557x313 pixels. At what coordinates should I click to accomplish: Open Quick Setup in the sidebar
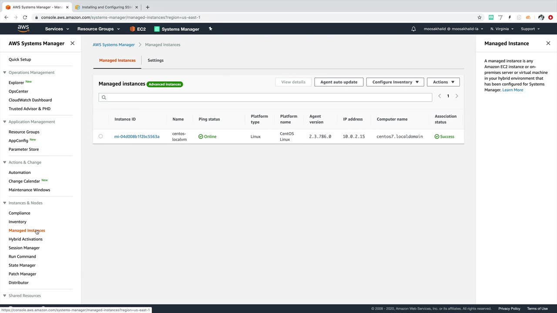tap(20, 60)
